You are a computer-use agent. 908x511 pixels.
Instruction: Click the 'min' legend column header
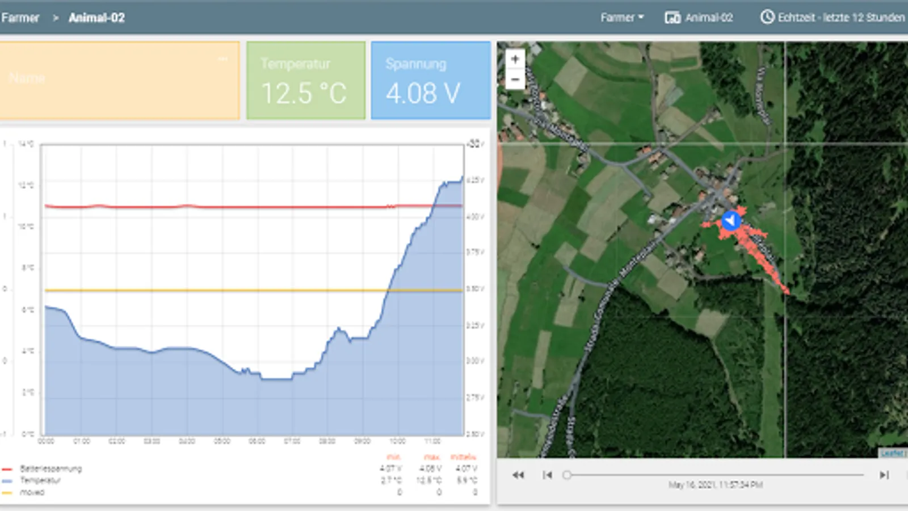coord(393,457)
